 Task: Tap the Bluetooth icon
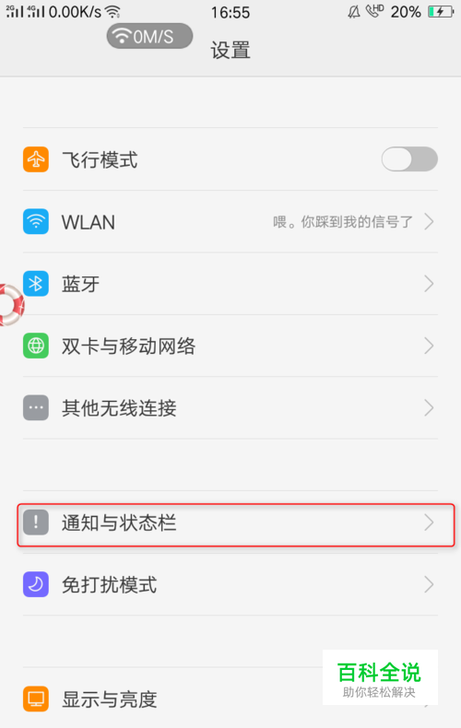[x=36, y=284]
